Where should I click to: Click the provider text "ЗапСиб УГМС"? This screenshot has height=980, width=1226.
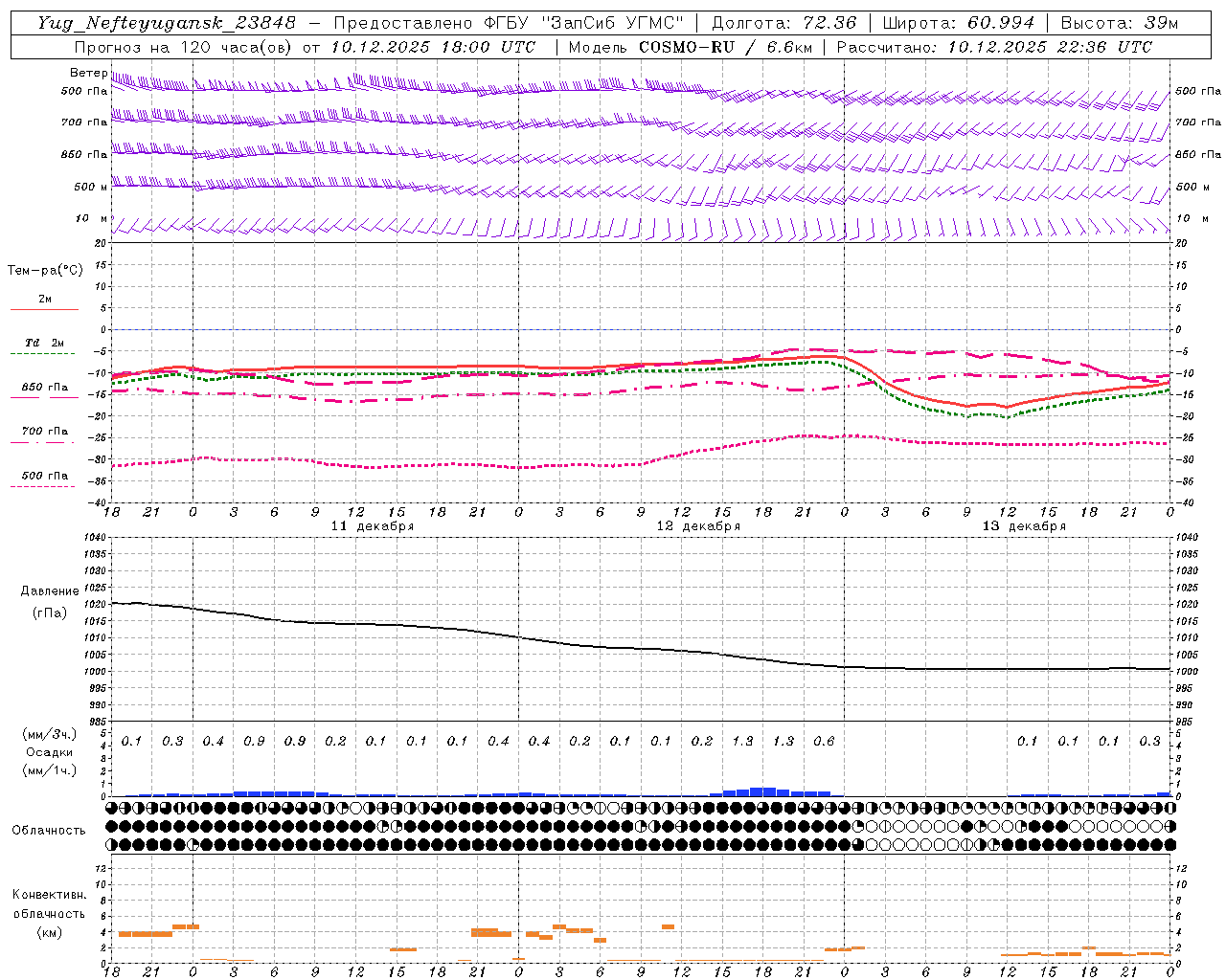(611, 23)
